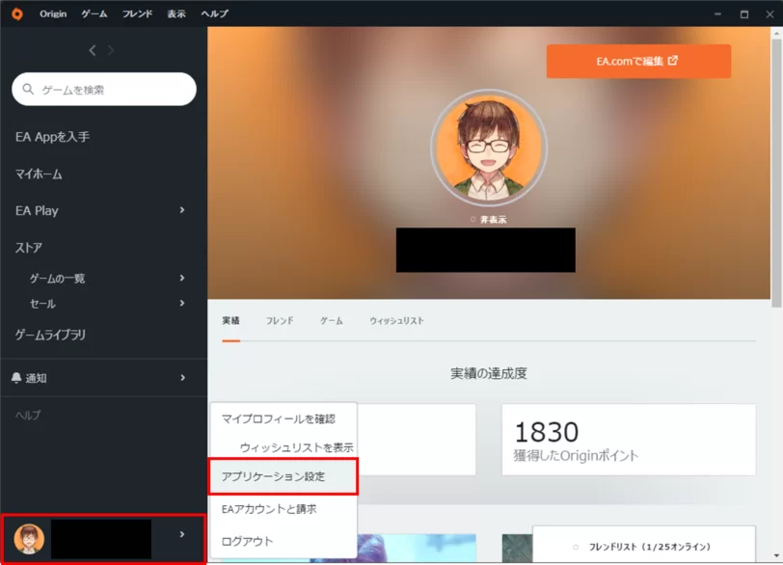Expand the ゲームの一覧 chevron
This screenshot has width=783, height=565.
182,278
